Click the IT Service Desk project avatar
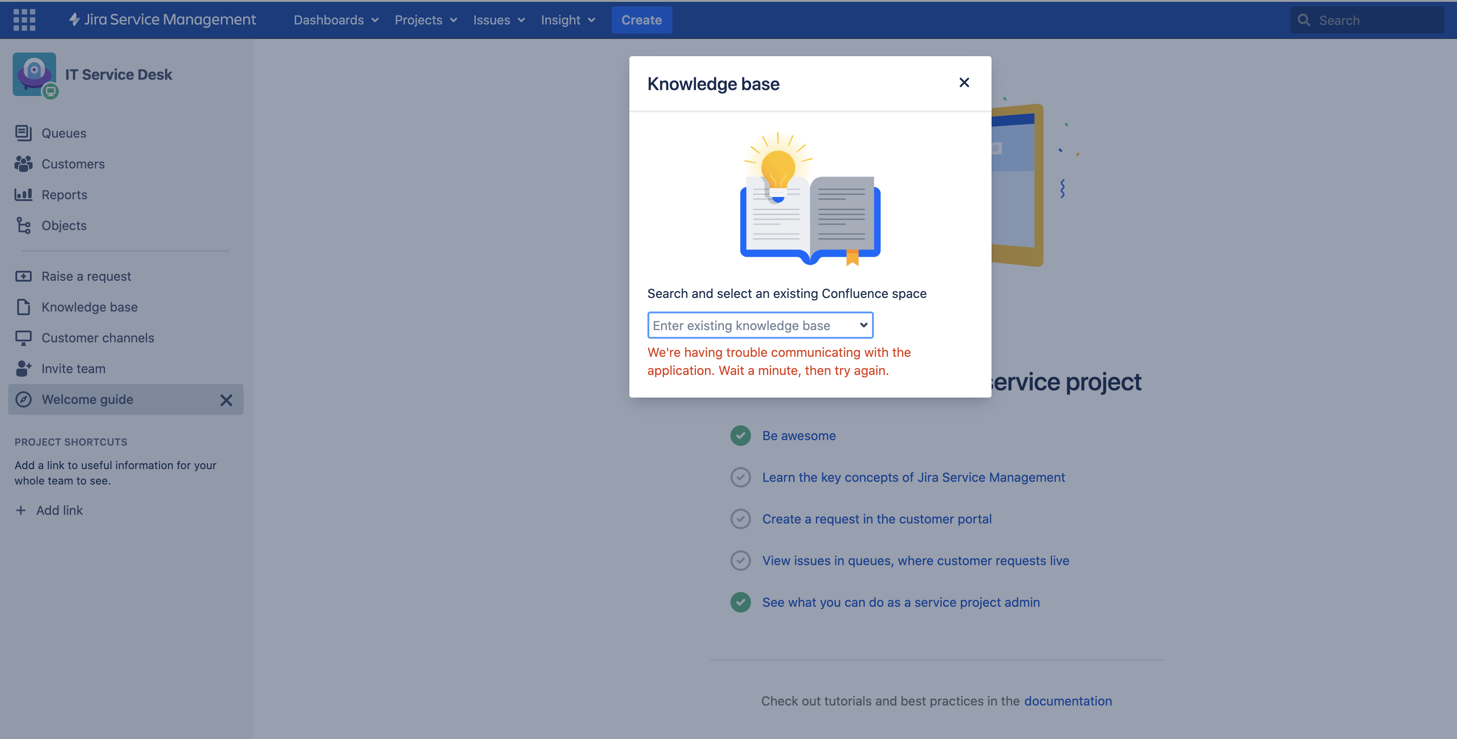The width and height of the screenshot is (1457, 739). [x=34, y=74]
